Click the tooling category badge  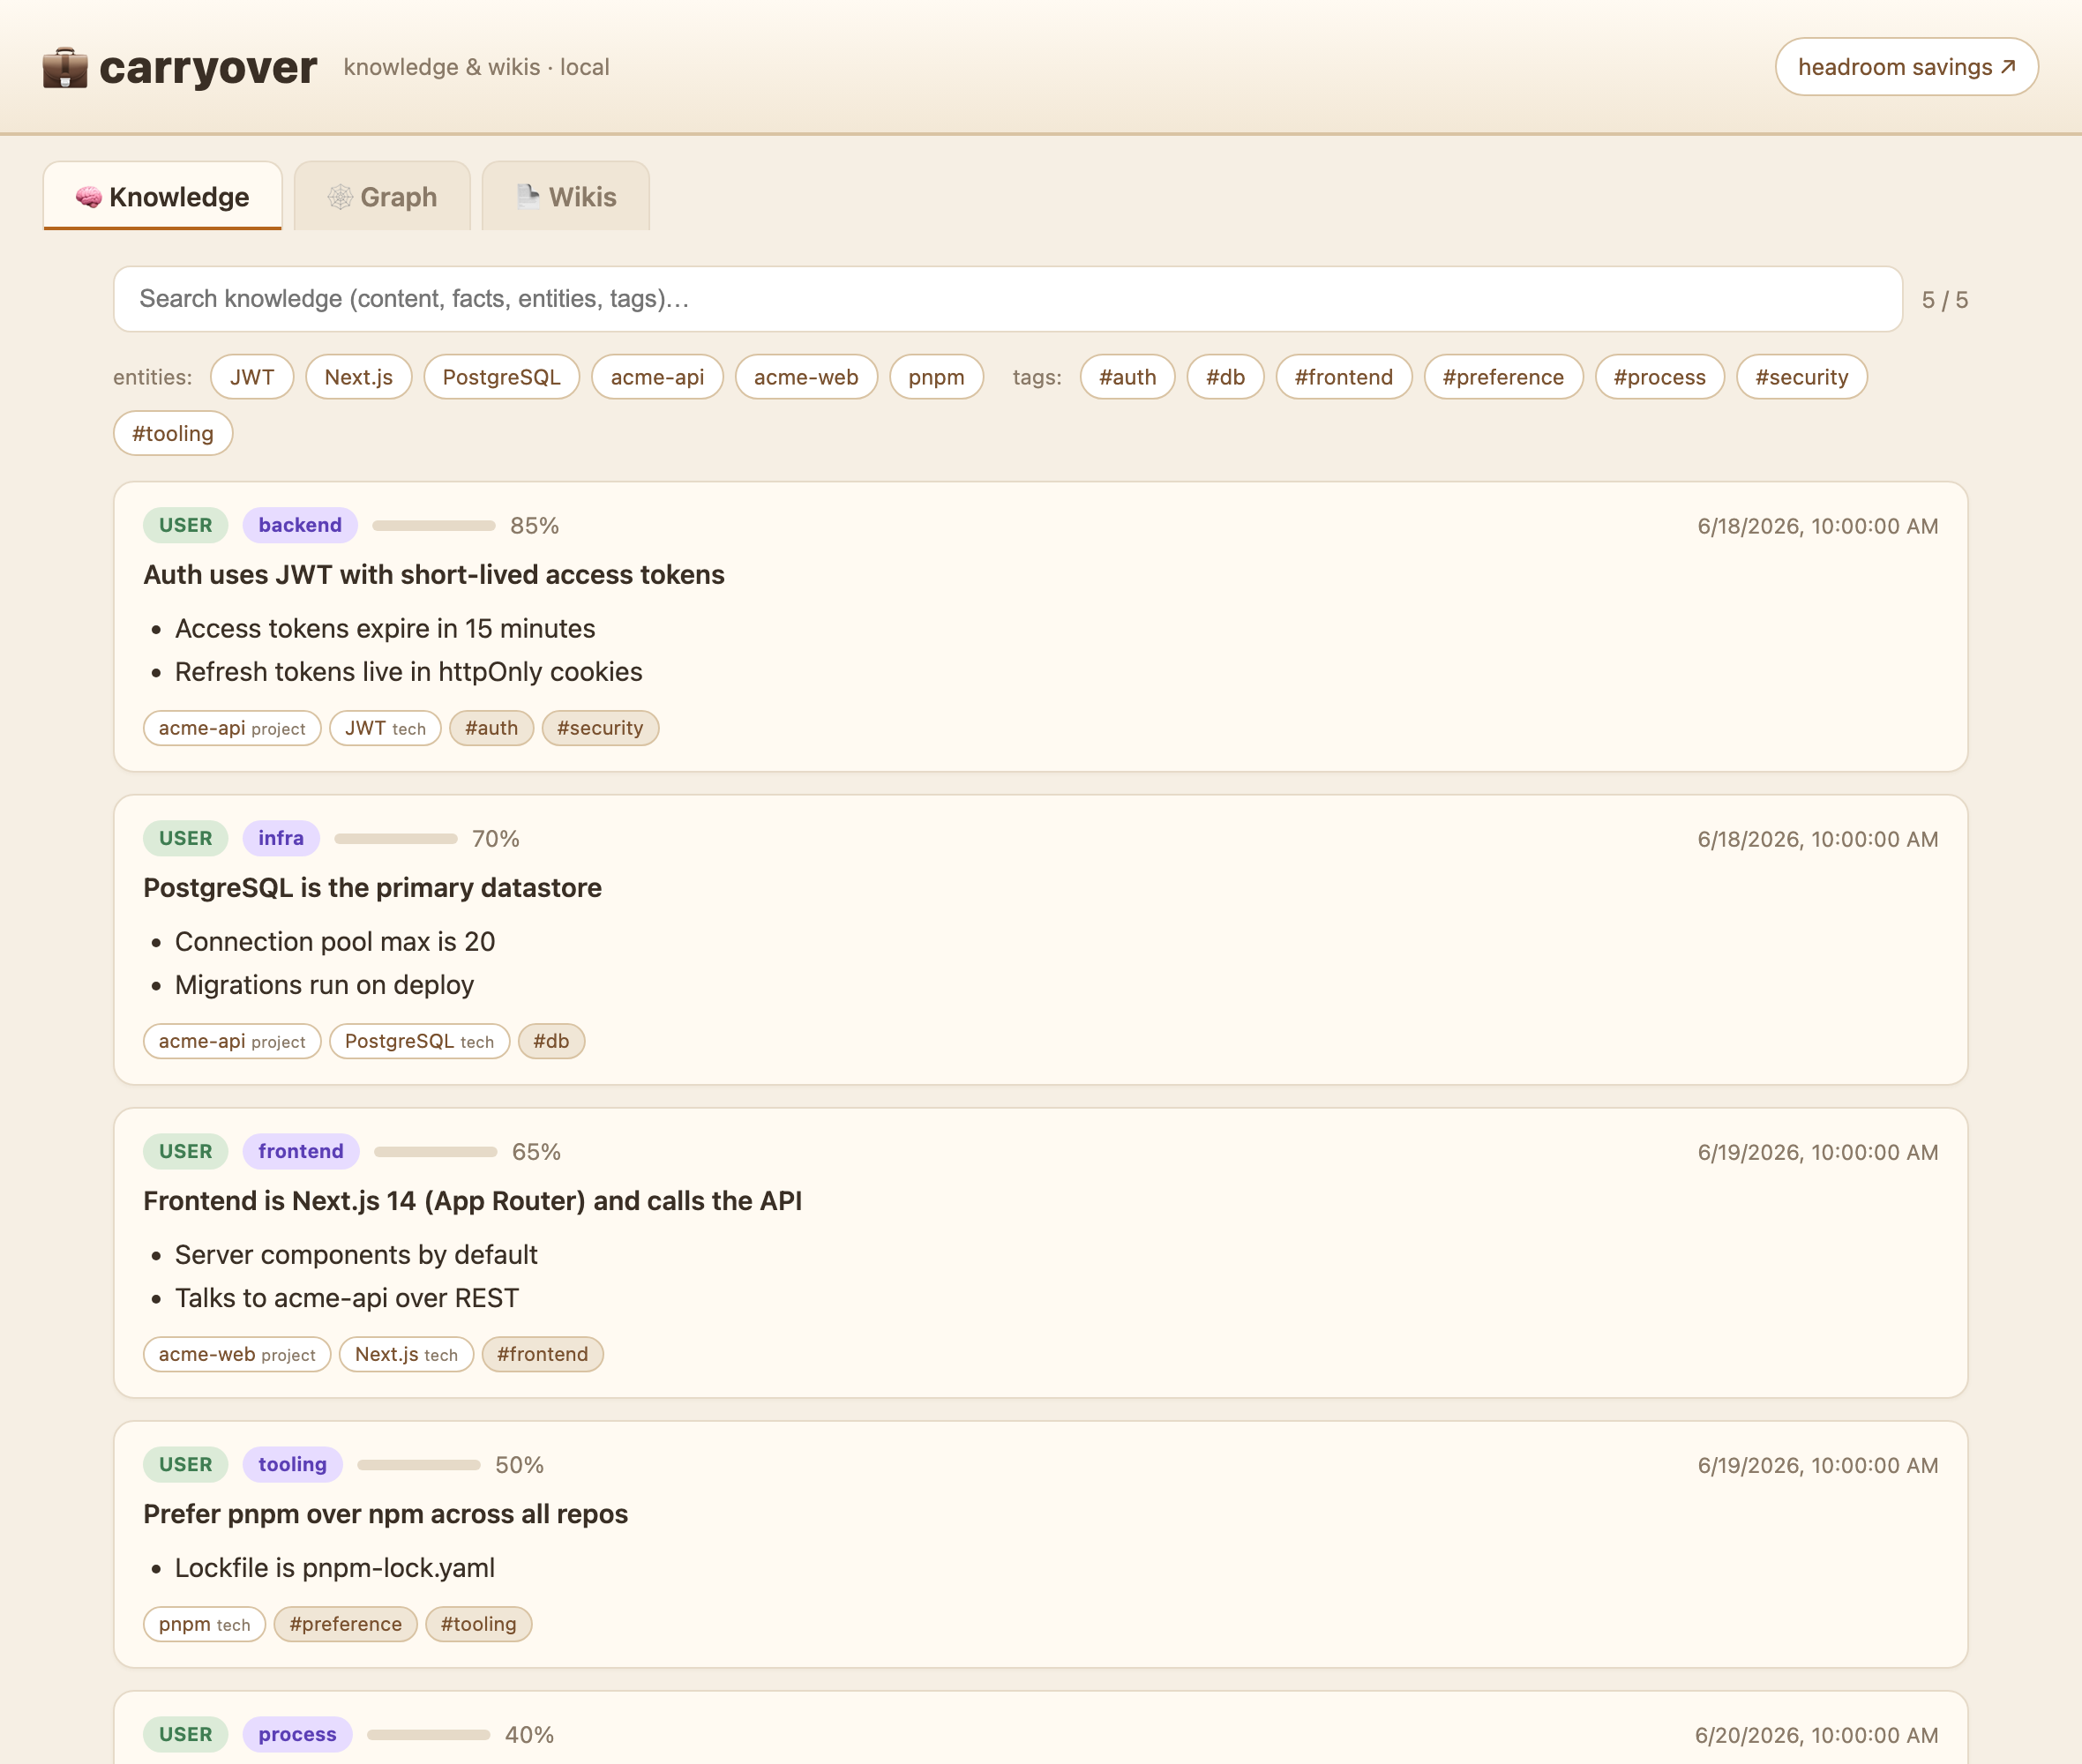pyautogui.click(x=293, y=1464)
